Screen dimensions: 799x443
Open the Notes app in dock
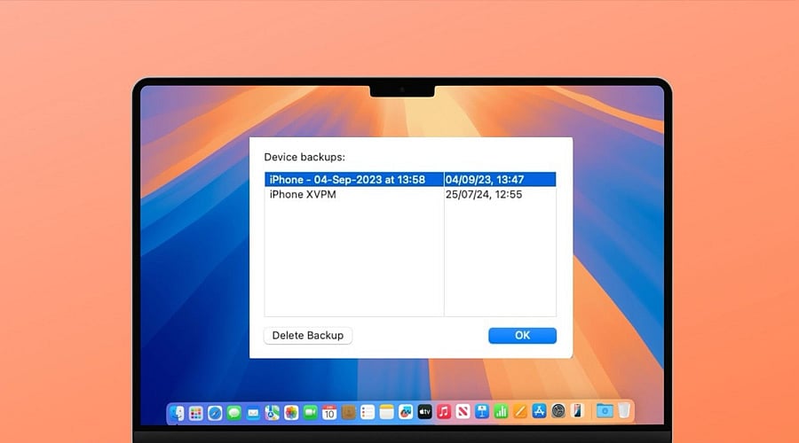click(387, 413)
